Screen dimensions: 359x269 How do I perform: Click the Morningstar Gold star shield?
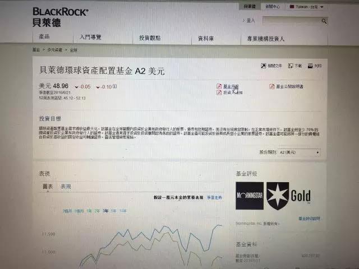click(278, 196)
